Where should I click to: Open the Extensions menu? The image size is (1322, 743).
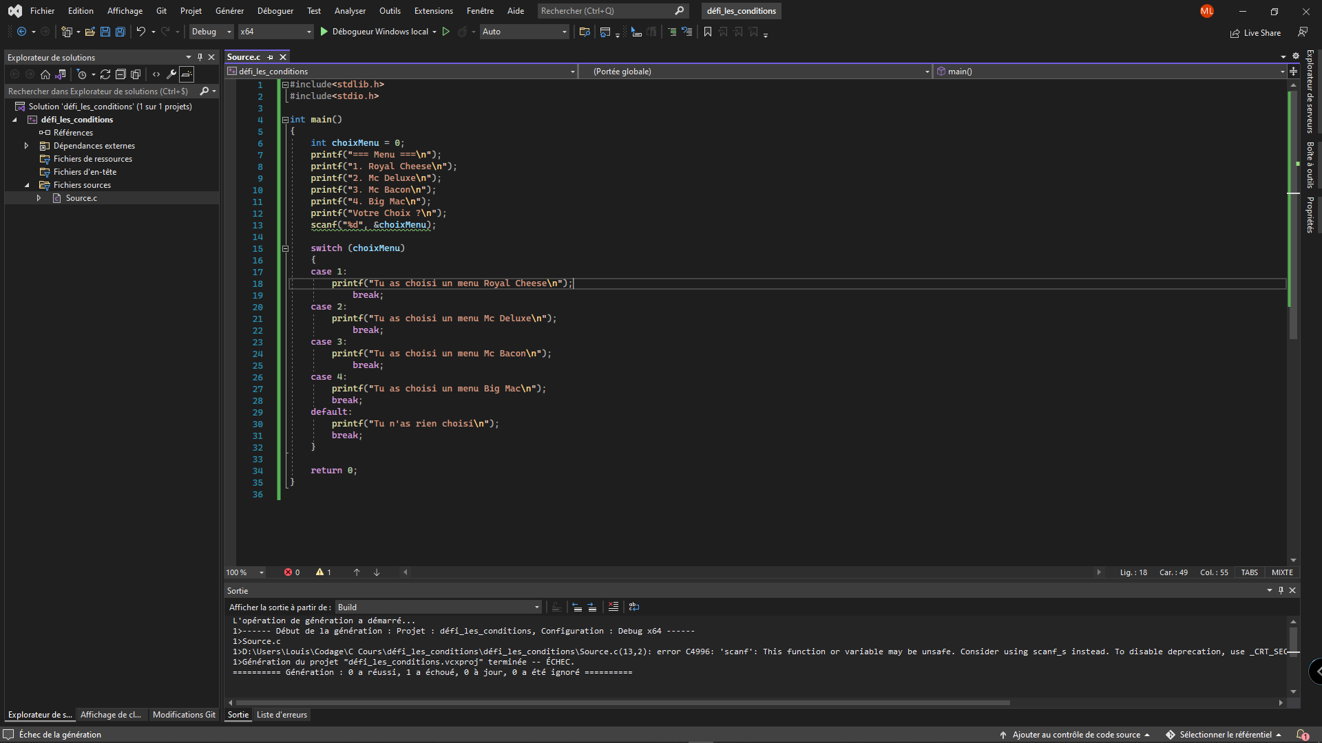(434, 11)
